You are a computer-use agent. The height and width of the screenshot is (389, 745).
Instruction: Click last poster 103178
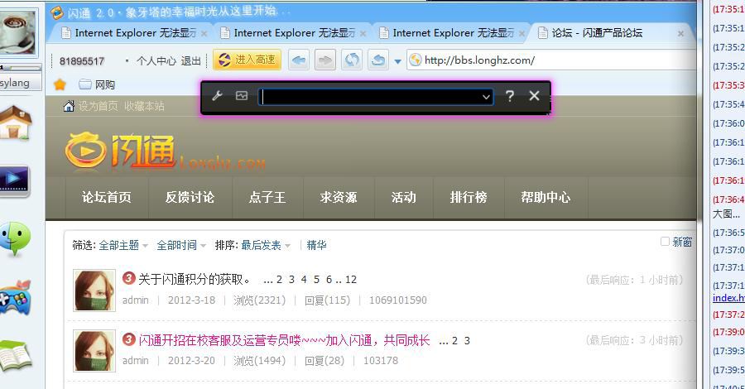click(x=381, y=361)
